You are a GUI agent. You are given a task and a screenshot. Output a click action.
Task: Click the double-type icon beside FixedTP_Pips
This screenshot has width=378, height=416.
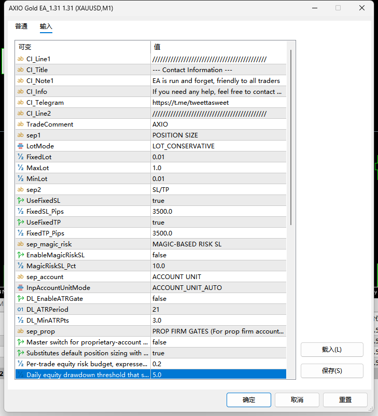click(20, 233)
